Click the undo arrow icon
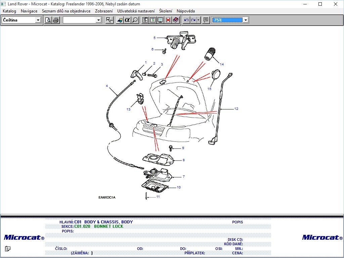Image resolution: width=344 pixels, height=258 pixels. point(186,20)
